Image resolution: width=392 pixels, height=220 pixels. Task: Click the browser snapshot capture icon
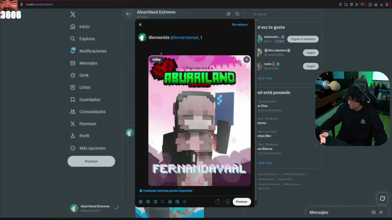[346, 4]
